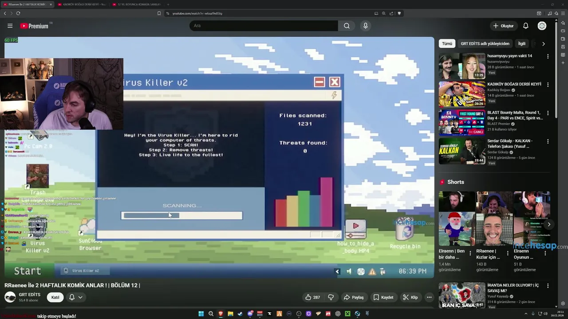The width and height of the screenshot is (568, 319).
Task: Open the GRT EDİTS channel avatar
Action: [10, 297]
